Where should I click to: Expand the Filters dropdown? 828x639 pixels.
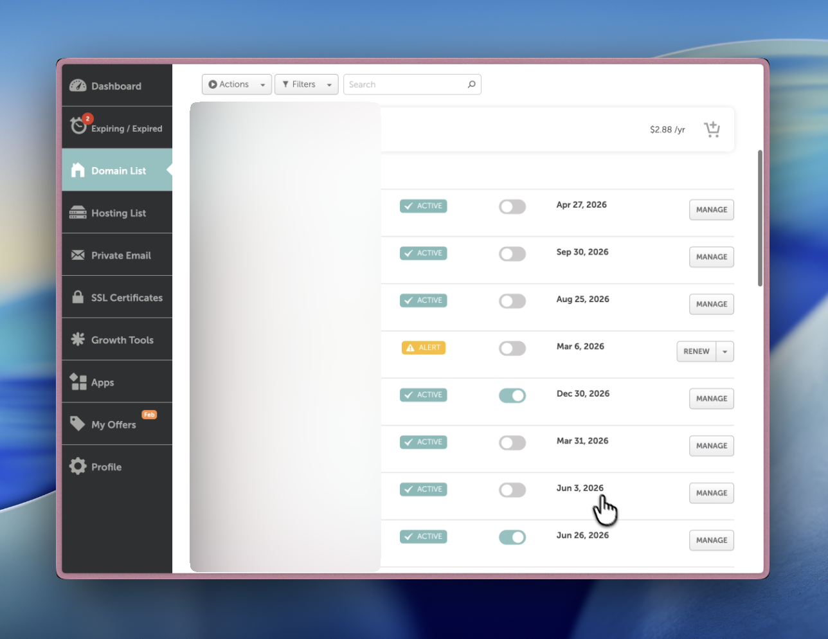click(x=306, y=84)
